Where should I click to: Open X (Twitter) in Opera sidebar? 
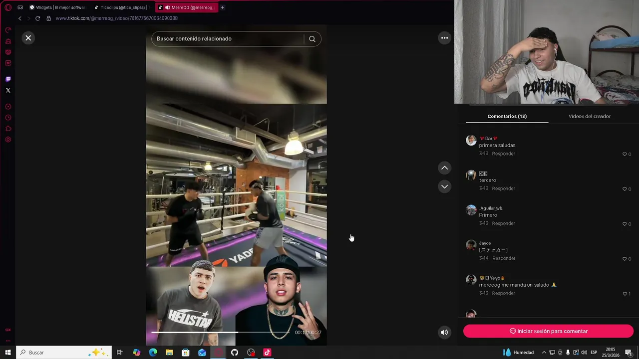click(x=8, y=90)
